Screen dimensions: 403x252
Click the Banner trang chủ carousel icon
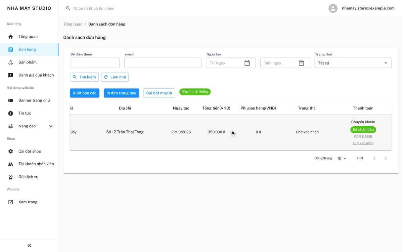11,100
